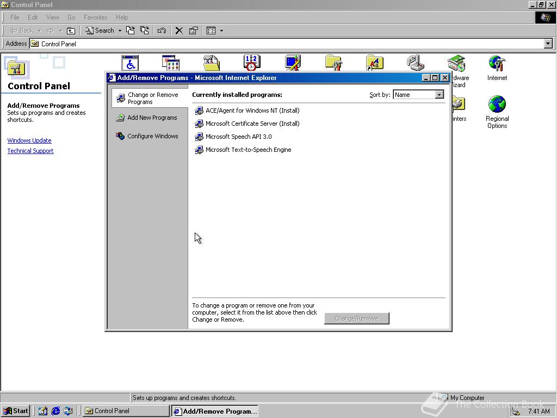Click the Start button
The width and height of the screenshot is (557, 418).
tap(15, 411)
